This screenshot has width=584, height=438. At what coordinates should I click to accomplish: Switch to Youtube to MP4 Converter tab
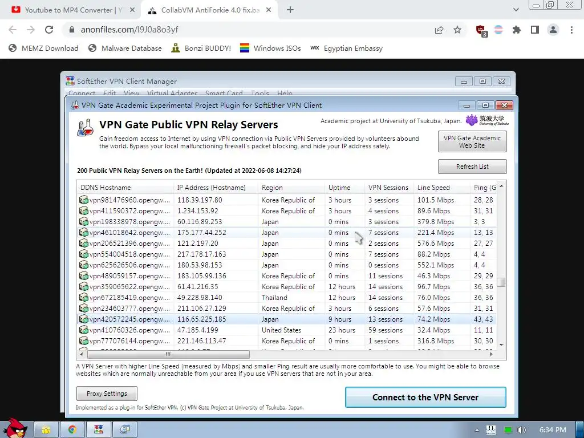(71, 10)
